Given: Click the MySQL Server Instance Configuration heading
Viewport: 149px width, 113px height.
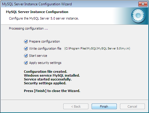Looking at the screenshot, I should [x=37, y=12].
